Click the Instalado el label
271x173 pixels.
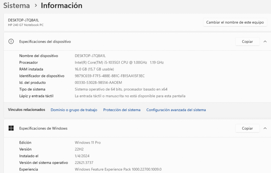[29, 156]
